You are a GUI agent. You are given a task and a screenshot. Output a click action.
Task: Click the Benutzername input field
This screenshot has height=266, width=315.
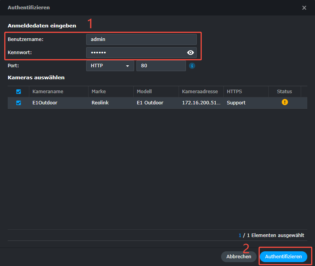pos(141,39)
